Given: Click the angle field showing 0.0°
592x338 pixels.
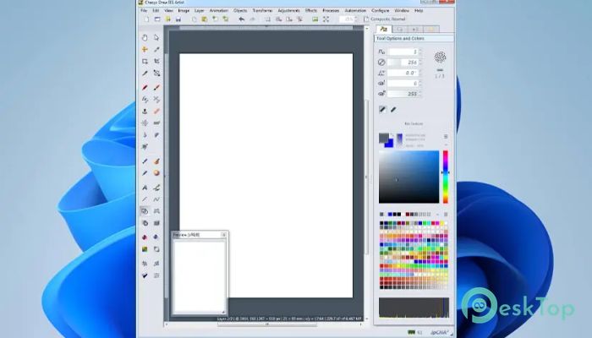Looking at the screenshot, I should pos(403,73).
